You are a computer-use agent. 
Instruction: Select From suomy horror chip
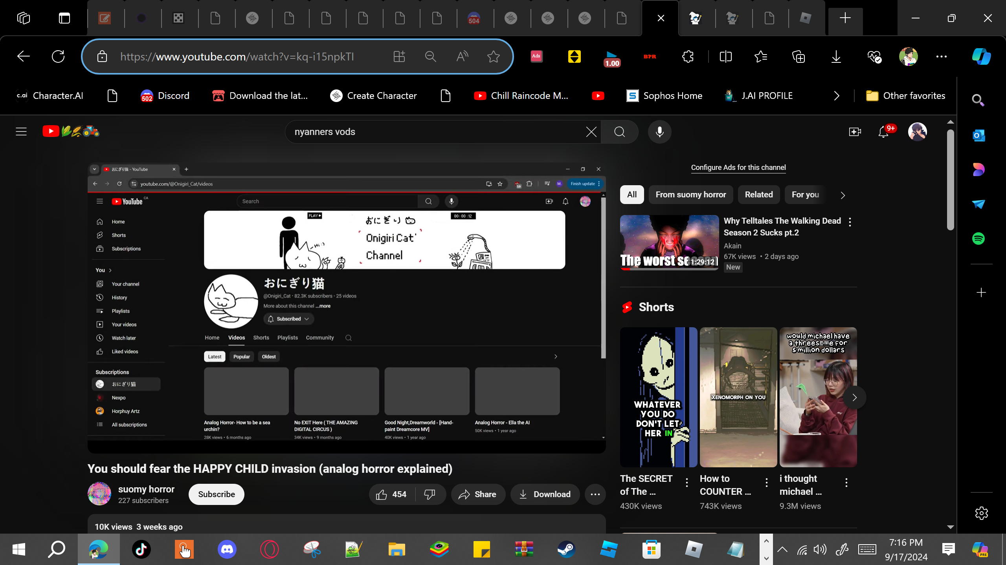click(x=690, y=195)
